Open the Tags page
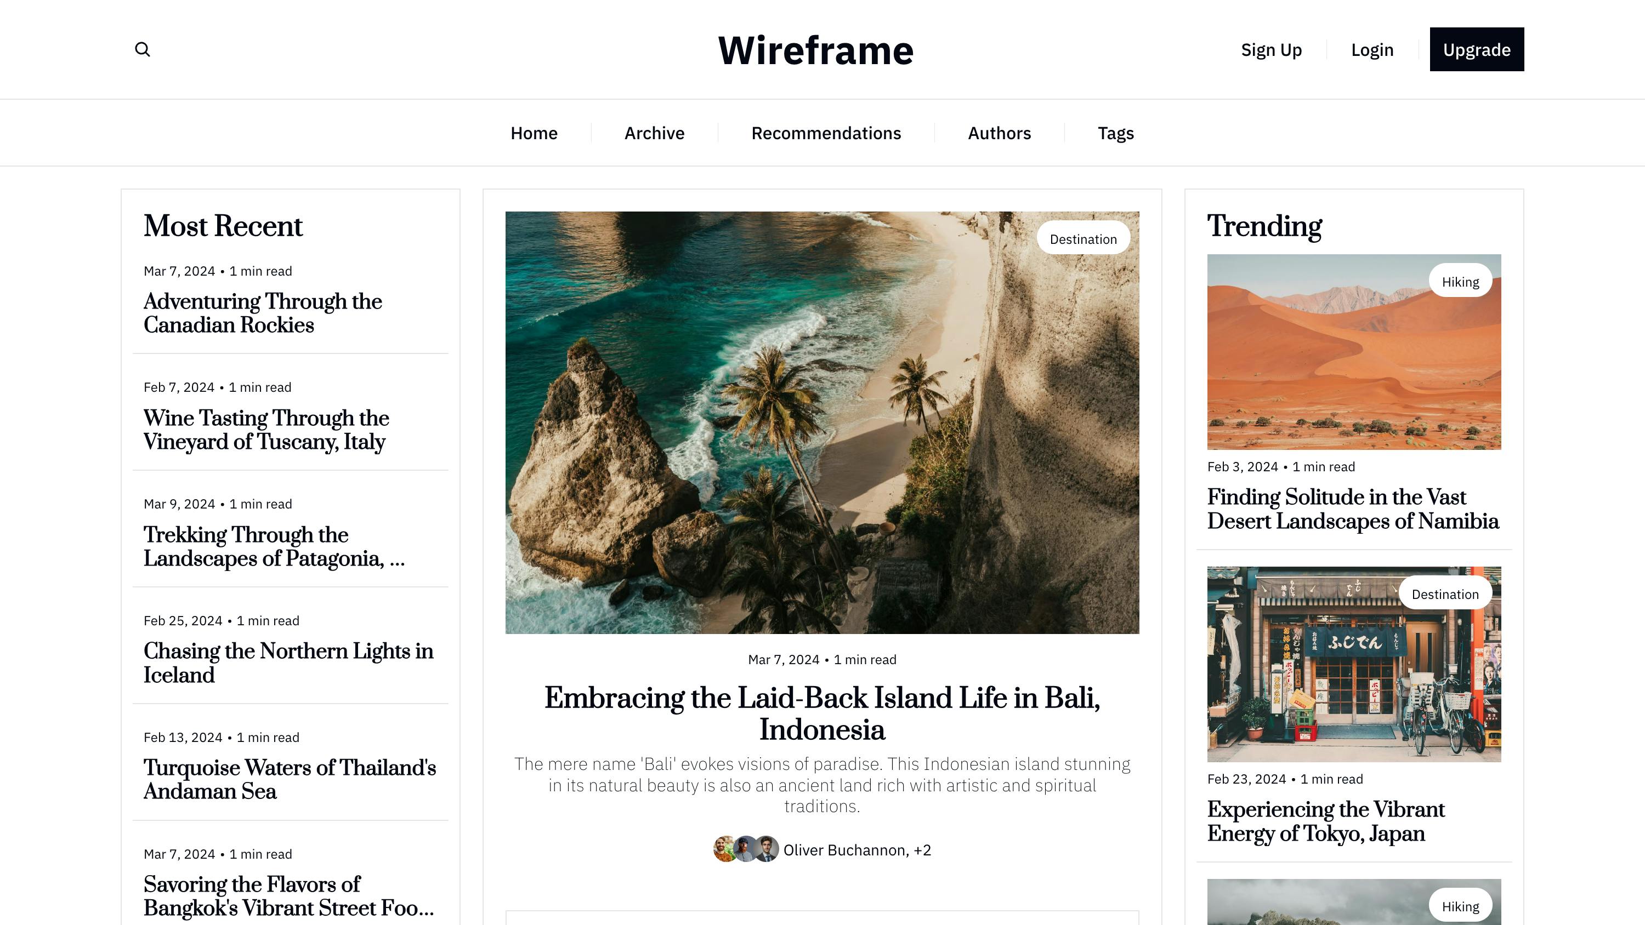Image resolution: width=1645 pixels, height=925 pixels. coord(1116,133)
